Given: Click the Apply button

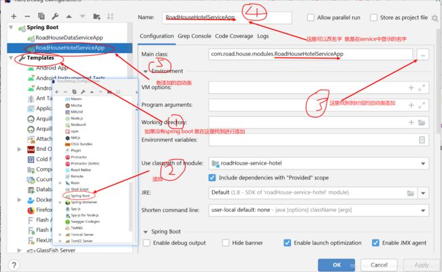Looking at the screenshot, I should [x=422, y=265].
